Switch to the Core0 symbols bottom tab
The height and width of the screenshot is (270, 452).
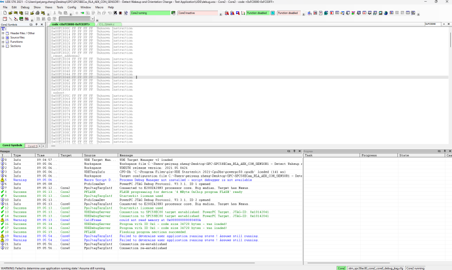point(32,146)
